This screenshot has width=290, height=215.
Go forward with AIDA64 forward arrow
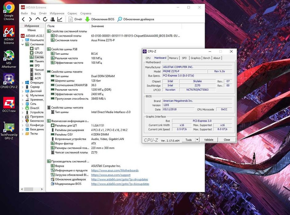pyautogui.click(x=30, y=19)
